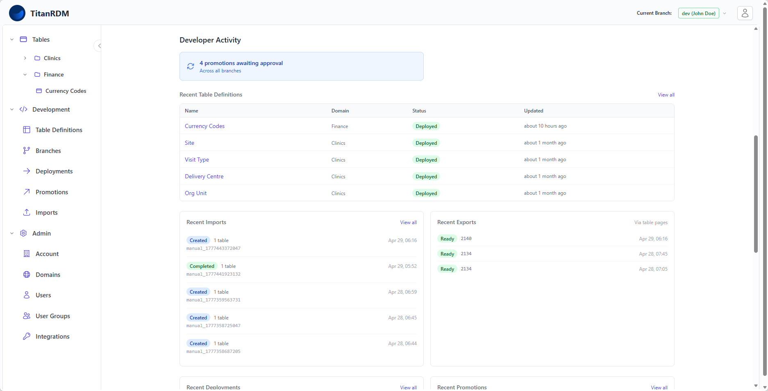768x391 pixels.
Task: Click the Tables section icon
Action: coord(23,39)
